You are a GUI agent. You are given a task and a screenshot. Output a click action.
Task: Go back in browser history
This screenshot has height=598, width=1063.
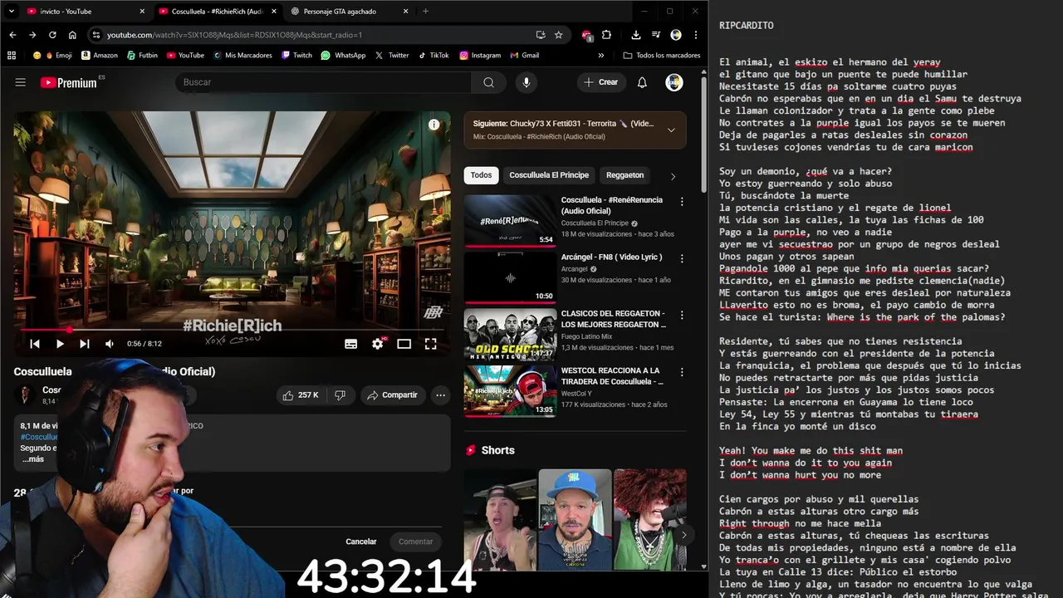click(12, 35)
